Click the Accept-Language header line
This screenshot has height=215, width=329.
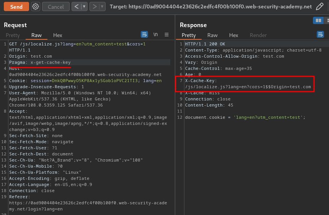tap(50, 184)
